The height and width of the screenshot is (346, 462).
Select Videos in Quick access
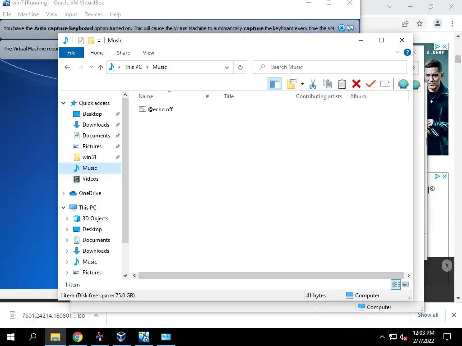90,179
